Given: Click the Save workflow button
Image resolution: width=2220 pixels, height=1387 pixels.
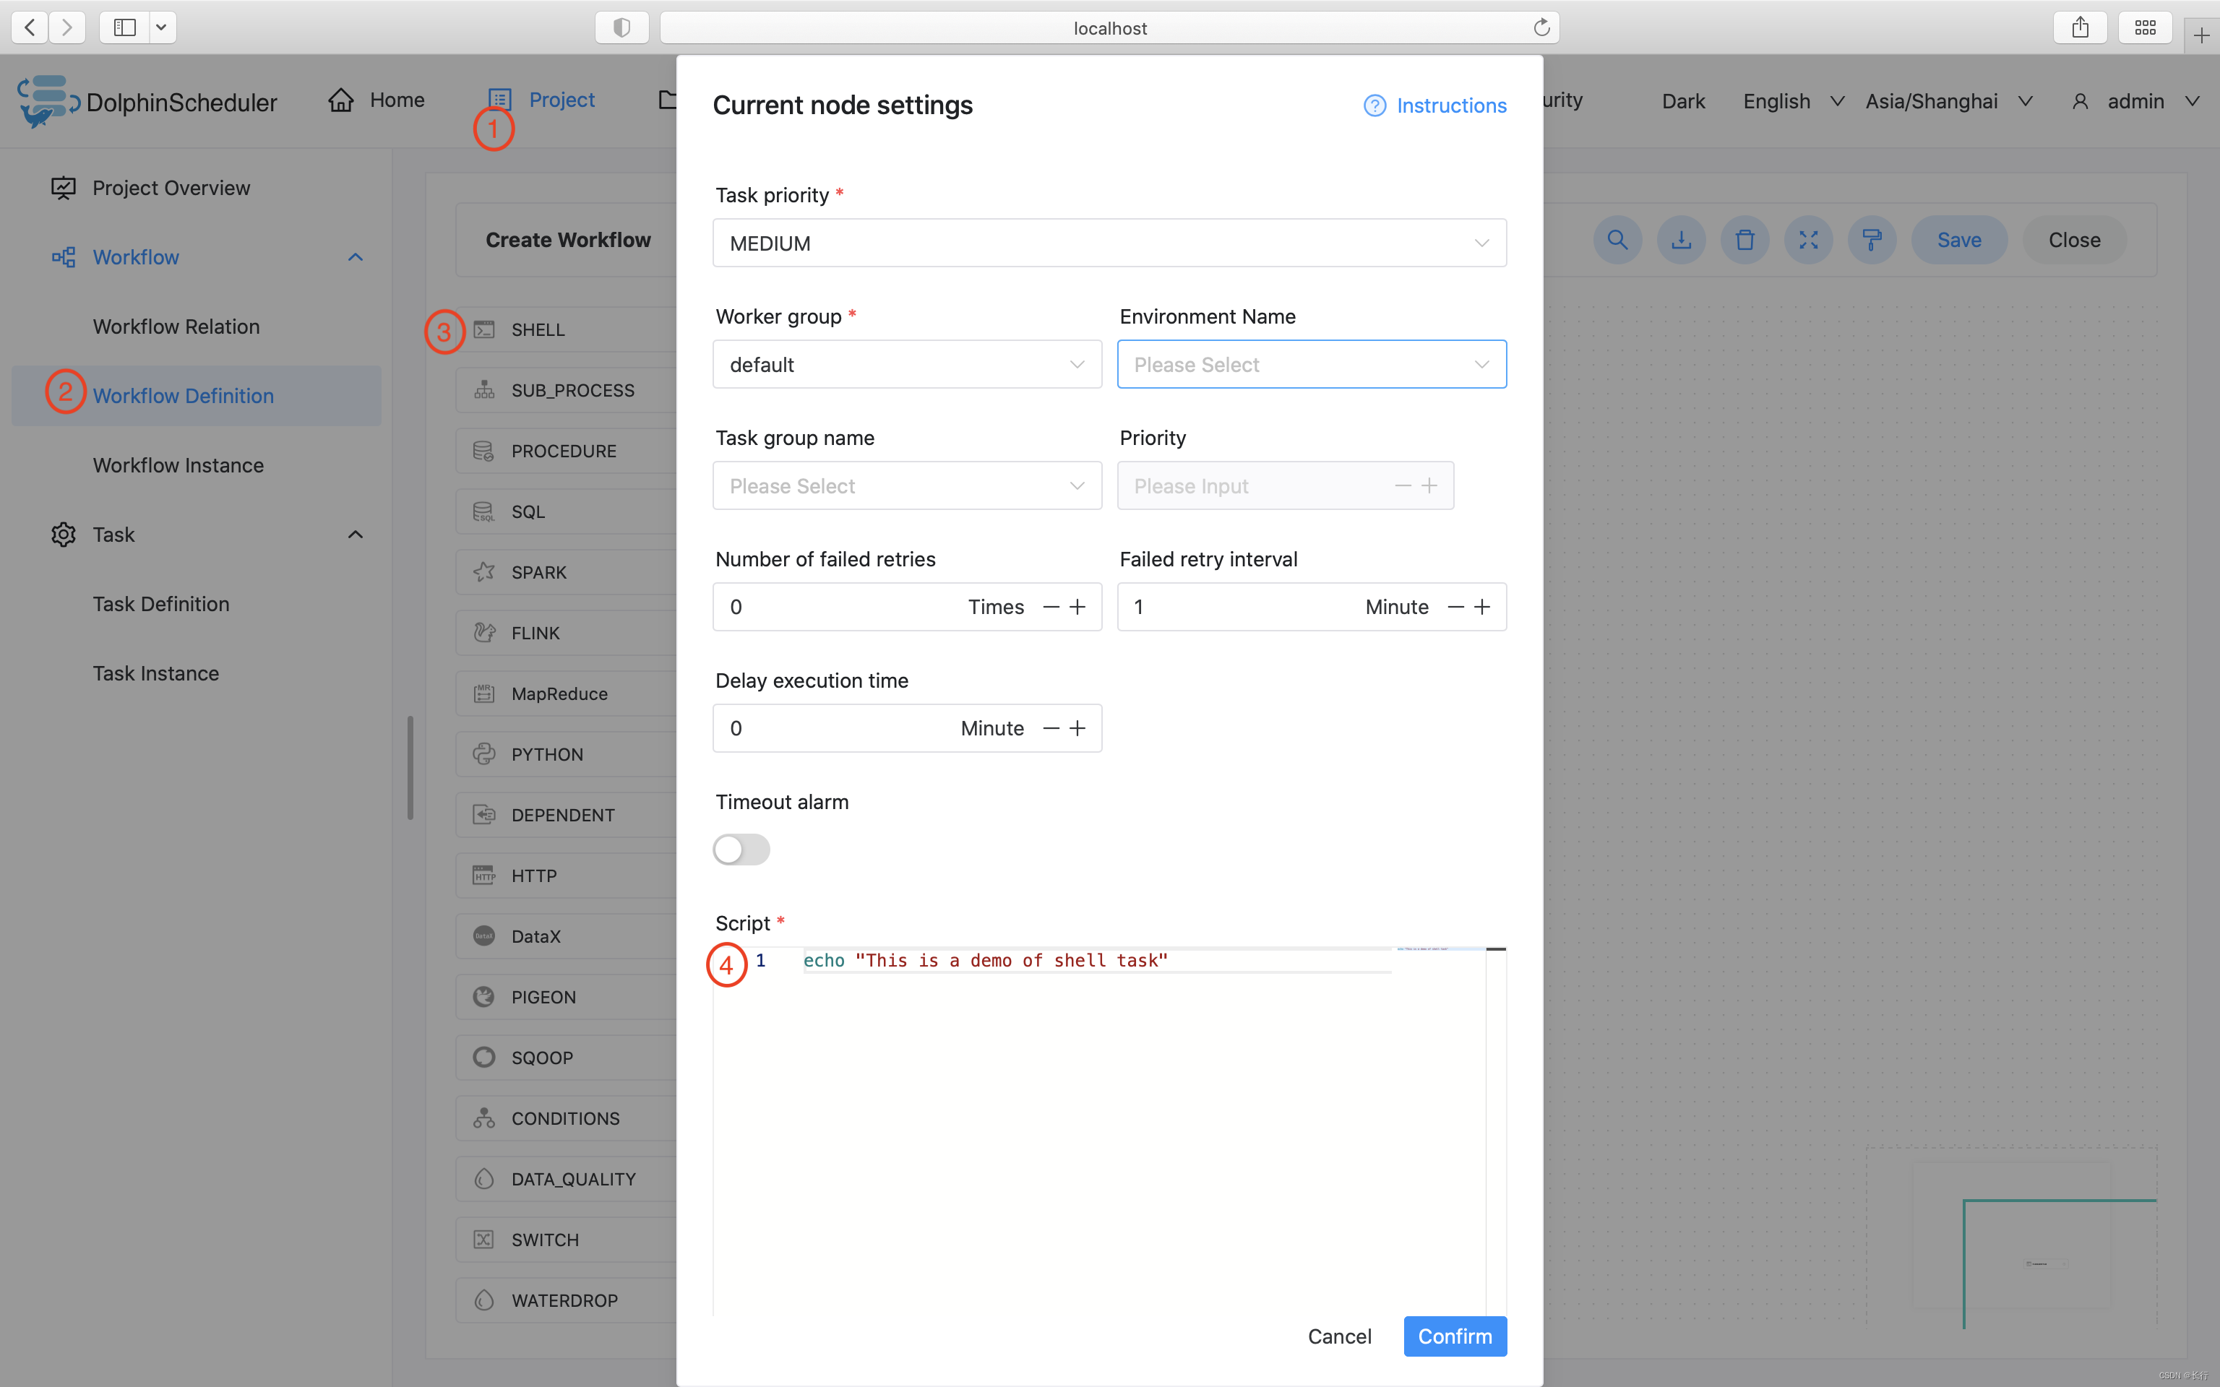Looking at the screenshot, I should pos(1958,240).
